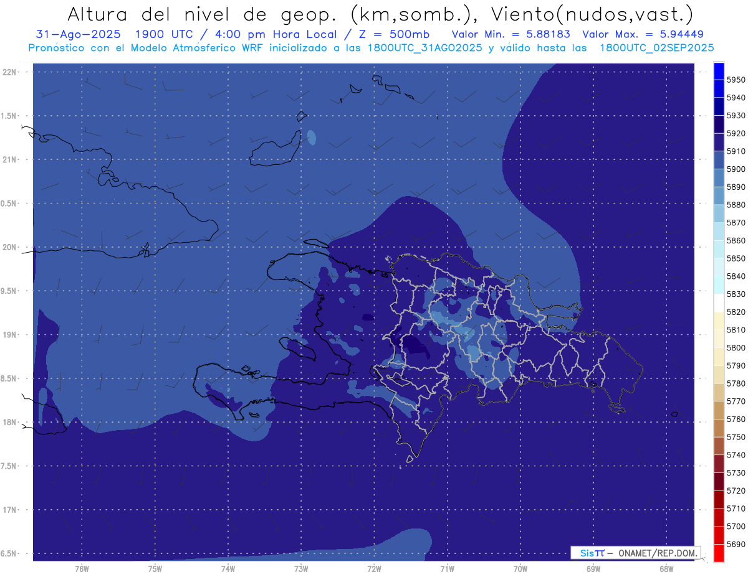Click the '74W' longitude label

tap(228, 569)
